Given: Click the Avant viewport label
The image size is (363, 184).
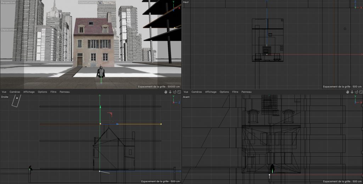Looking at the screenshot, I should (186, 97).
